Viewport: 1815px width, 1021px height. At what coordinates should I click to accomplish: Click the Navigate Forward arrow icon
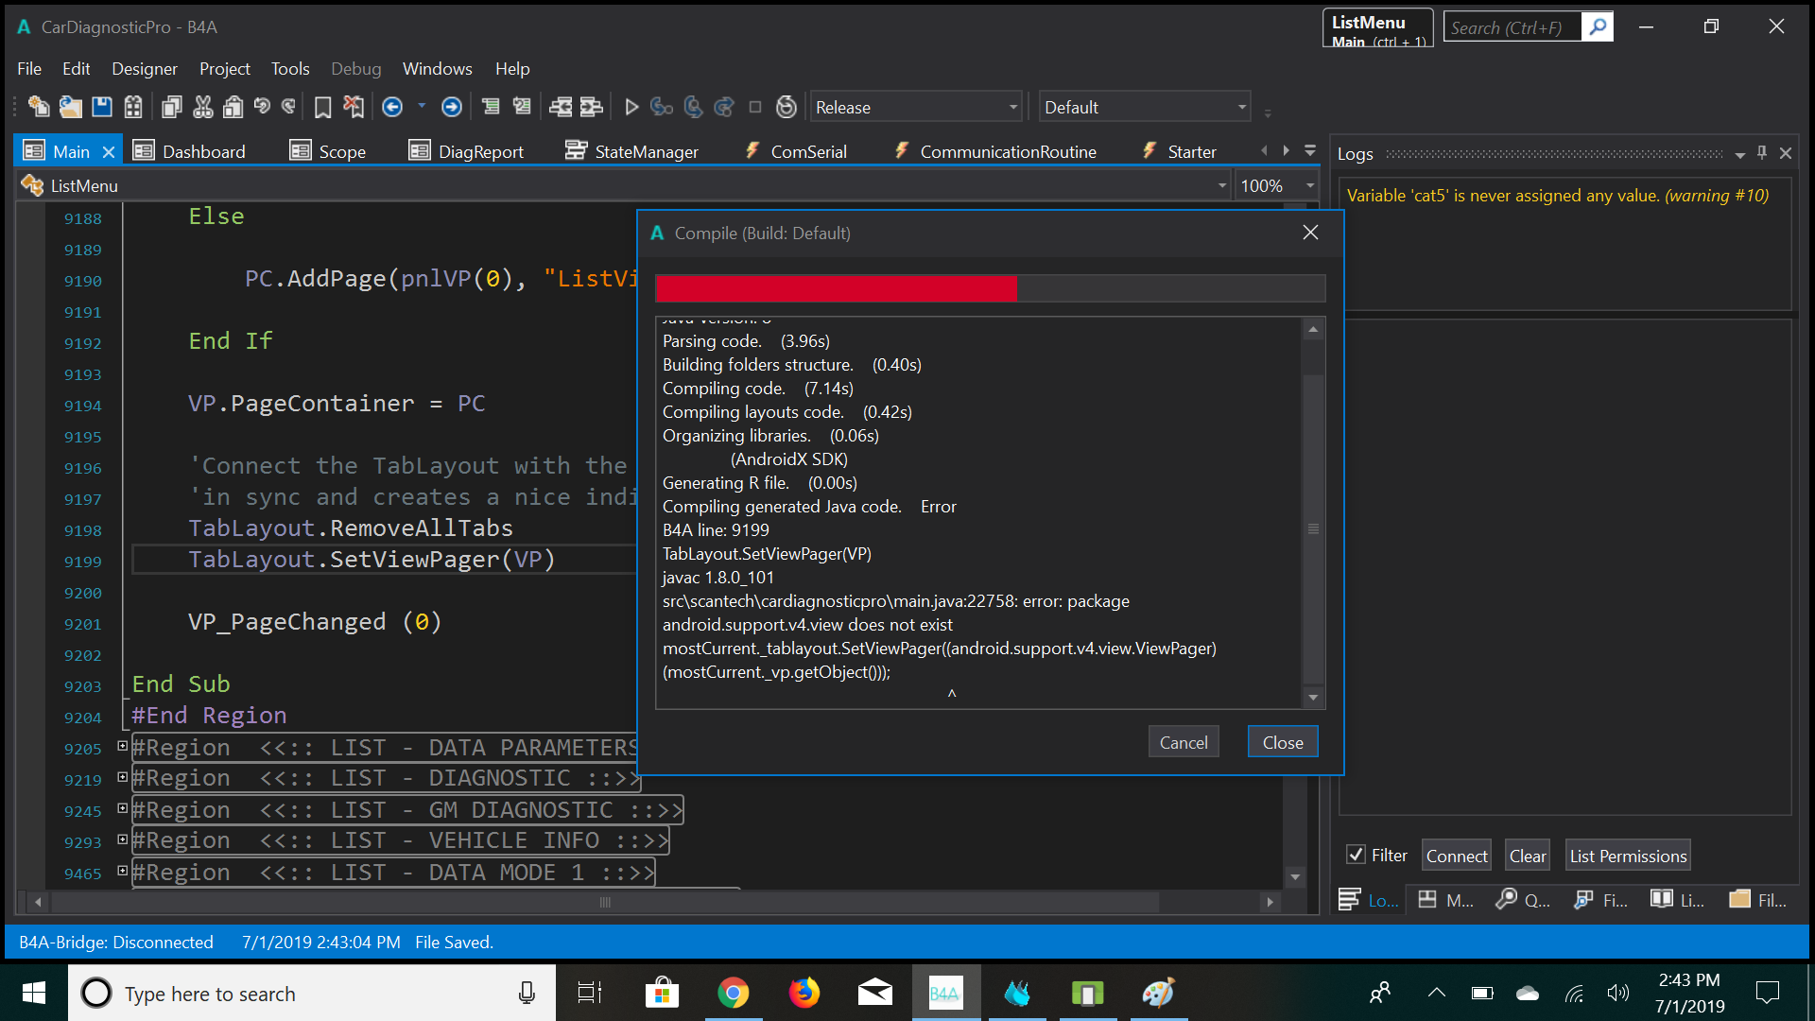[452, 107]
